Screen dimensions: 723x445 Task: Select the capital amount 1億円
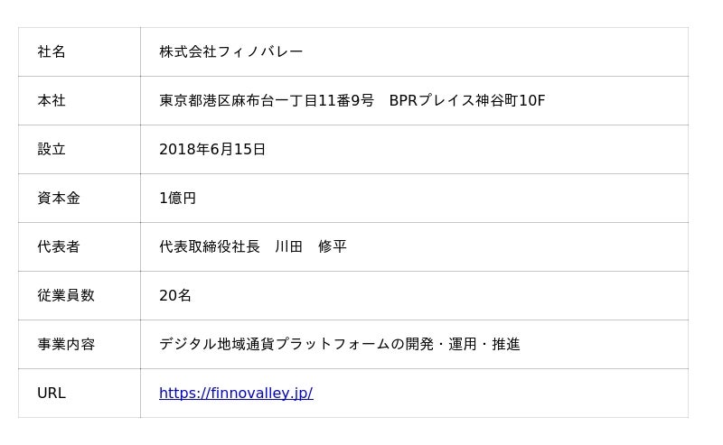coord(177,198)
